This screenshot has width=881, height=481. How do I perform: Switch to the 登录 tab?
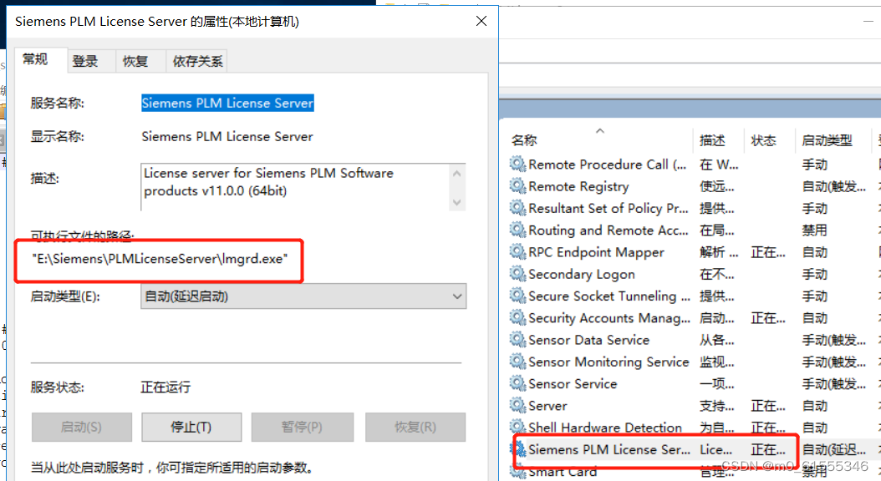coord(87,60)
